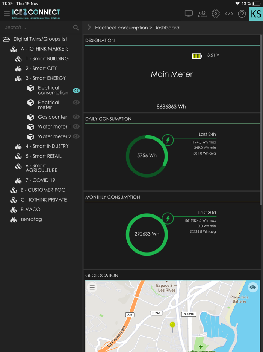Viewport: 263px width, 352px height.
Task: Select the Electrical consumption twin
Action: click(53, 90)
